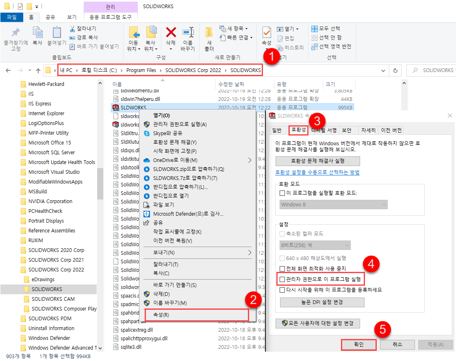
Task: Open the 열기 dropdown arrow in ribbon
Action: point(297,29)
